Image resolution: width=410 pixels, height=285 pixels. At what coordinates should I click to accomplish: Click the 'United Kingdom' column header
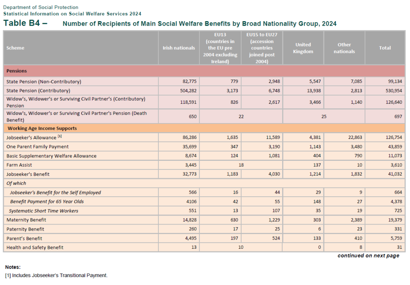pos(303,48)
